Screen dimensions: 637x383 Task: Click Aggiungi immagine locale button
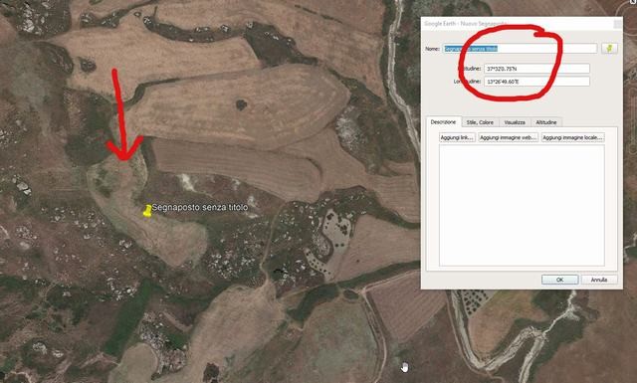(x=572, y=137)
